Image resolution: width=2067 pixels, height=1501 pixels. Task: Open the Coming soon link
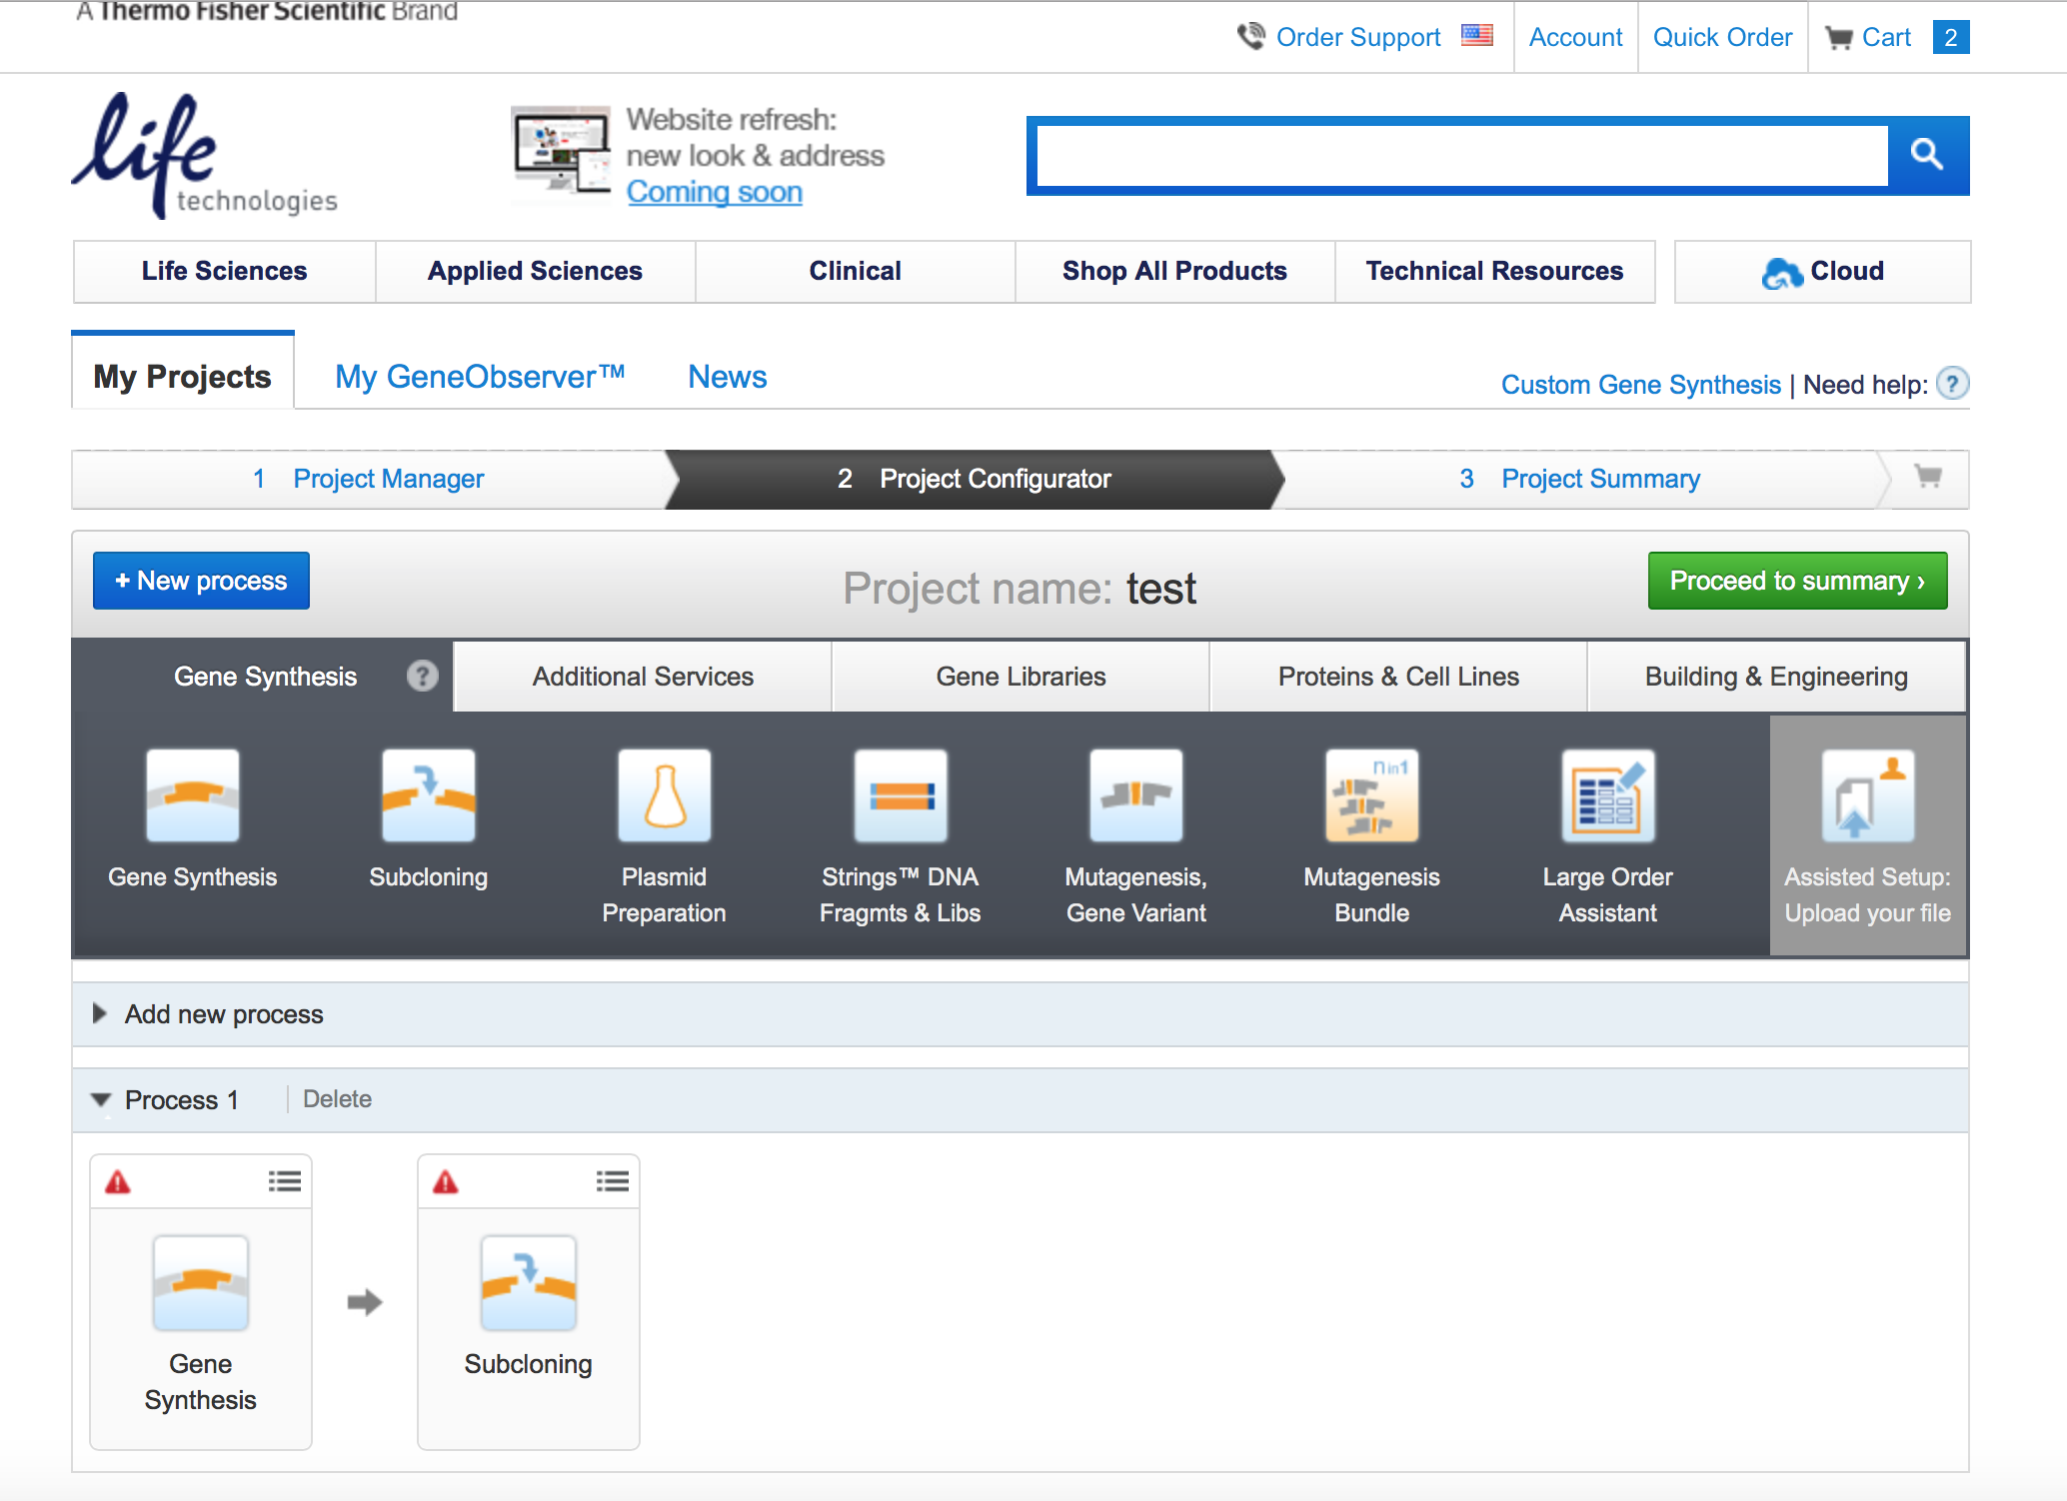(x=715, y=192)
